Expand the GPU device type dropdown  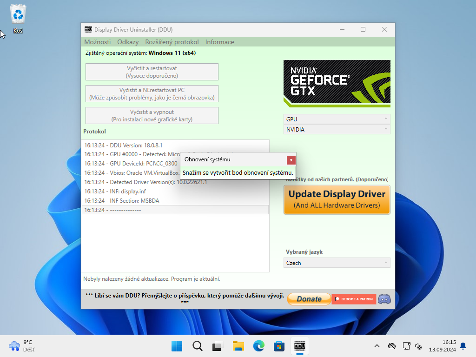337,119
